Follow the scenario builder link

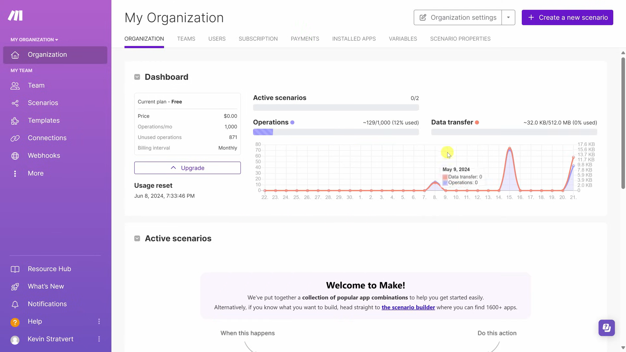coord(408,307)
